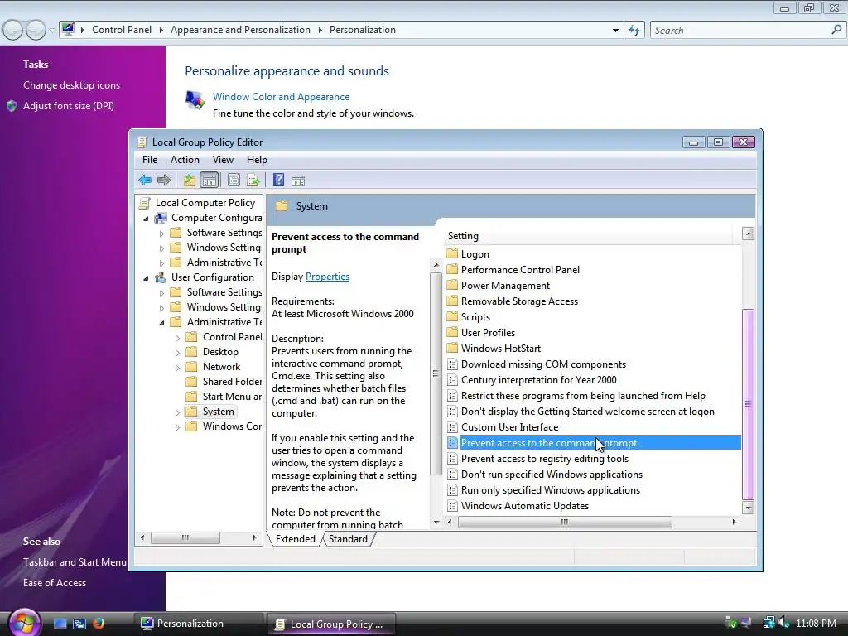This screenshot has height=636, width=848.
Task: Click the Local Computer Policy root icon
Action: coord(144,203)
